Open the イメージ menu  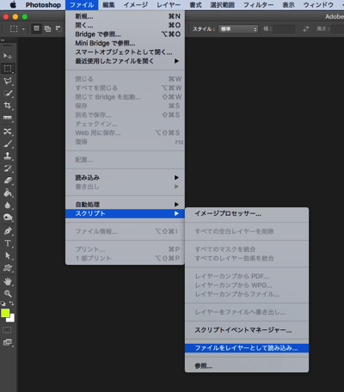click(x=136, y=5)
